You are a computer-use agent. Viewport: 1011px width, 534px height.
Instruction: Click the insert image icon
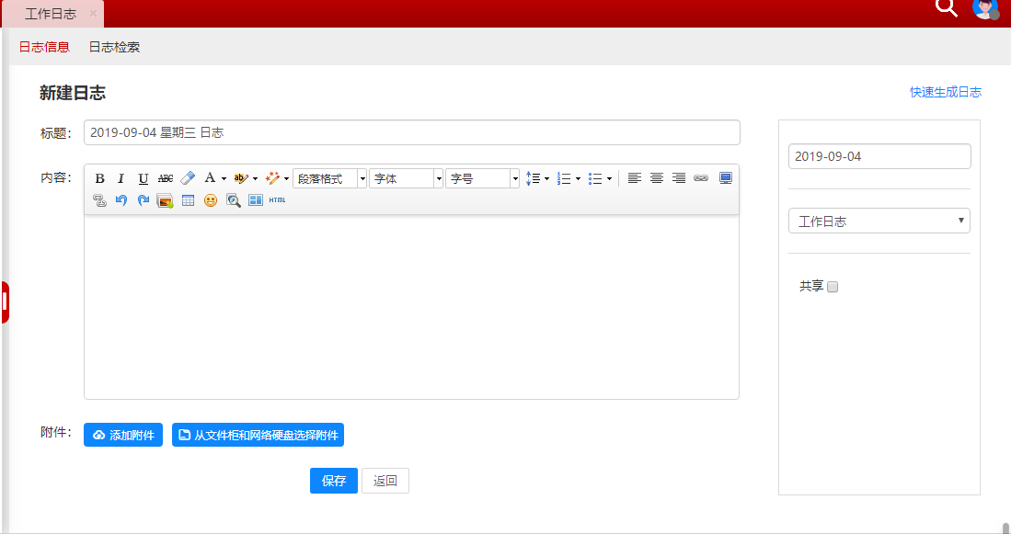[166, 200]
